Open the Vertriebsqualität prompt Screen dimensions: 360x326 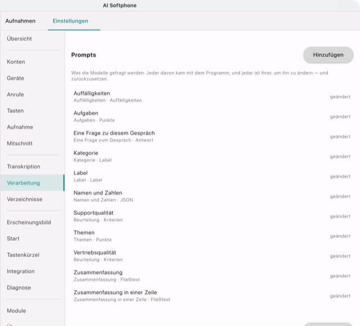coord(212,256)
